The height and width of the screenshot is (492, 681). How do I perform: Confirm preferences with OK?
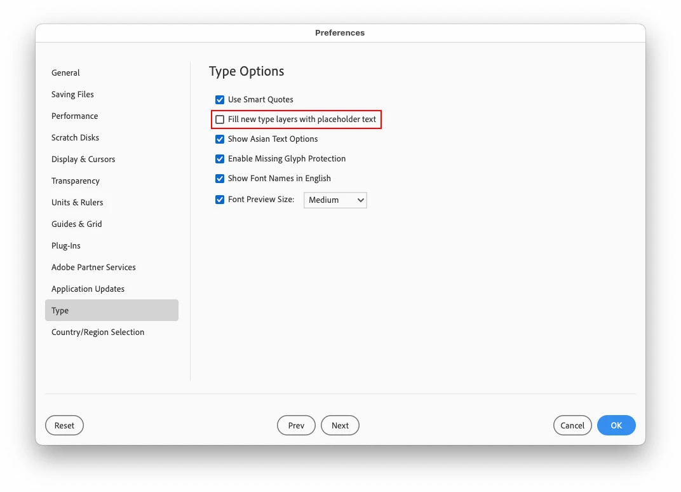pos(616,425)
